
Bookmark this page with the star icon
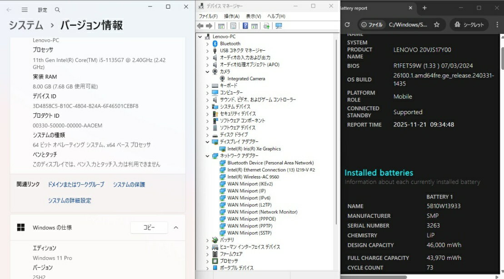pos(437,25)
